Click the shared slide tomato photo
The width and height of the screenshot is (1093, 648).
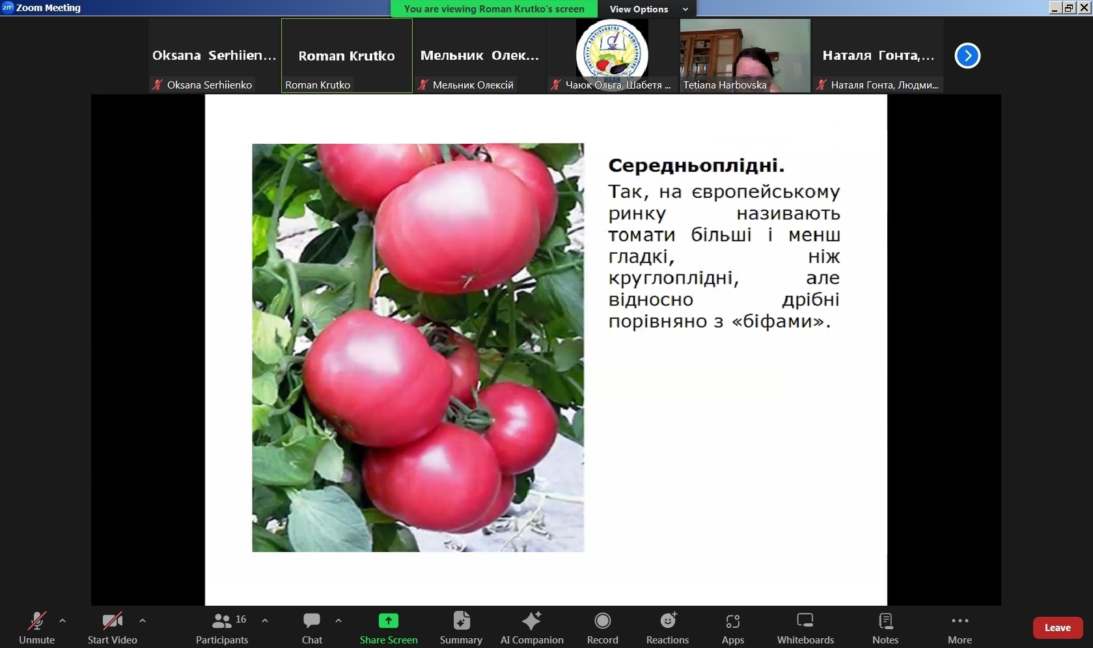[418, 347]
